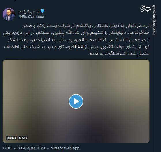The image size is (161, 152).
Task: Click the number 4800 in the post
Action: pyautogui.click(x=78, y=46)
